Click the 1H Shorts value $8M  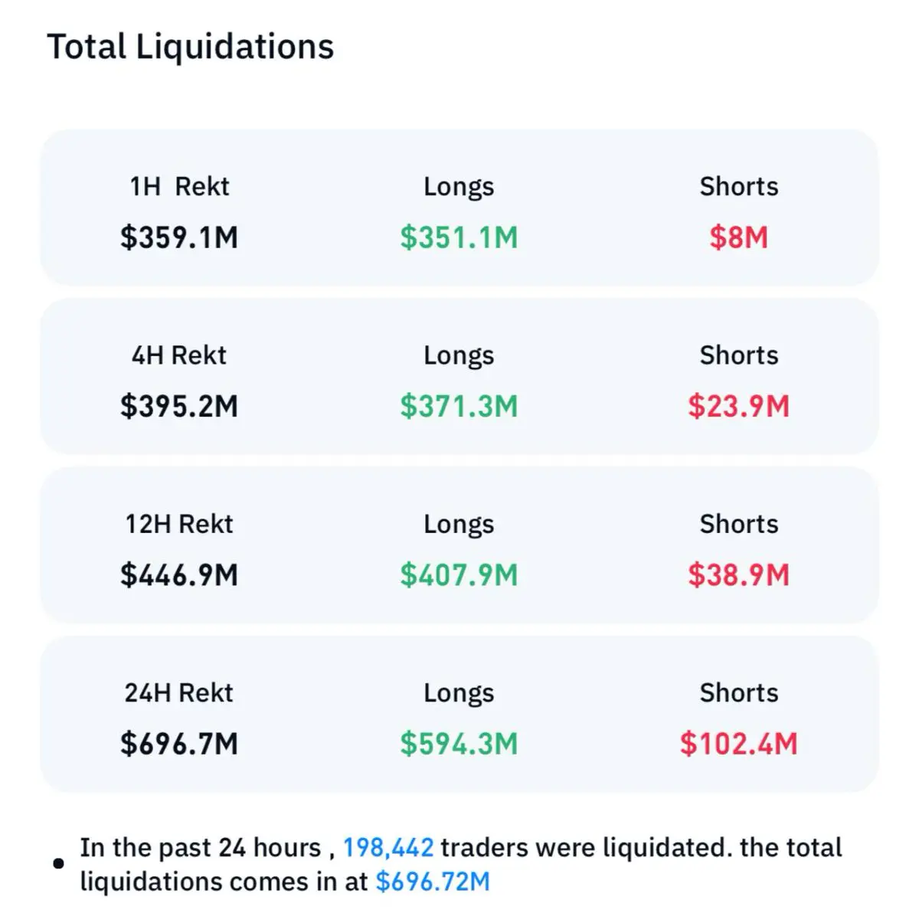tap(738, 237)
